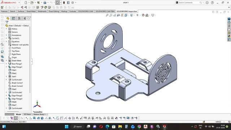The image size is (231, 130).
Task: Expand the Annotations node
Action: click(x=6, y=35)
